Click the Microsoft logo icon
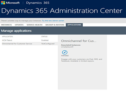 [3, 3]
